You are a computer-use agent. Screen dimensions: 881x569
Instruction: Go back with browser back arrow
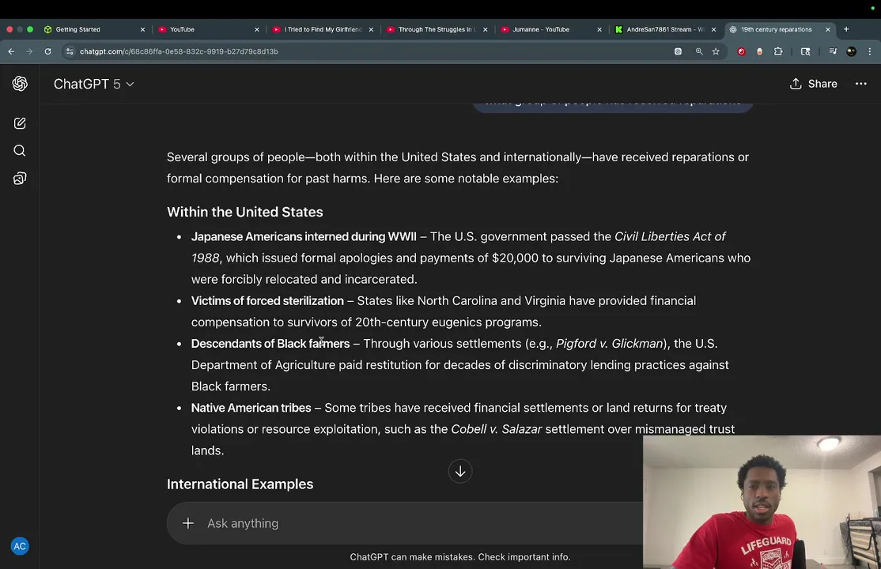[11, 51]
